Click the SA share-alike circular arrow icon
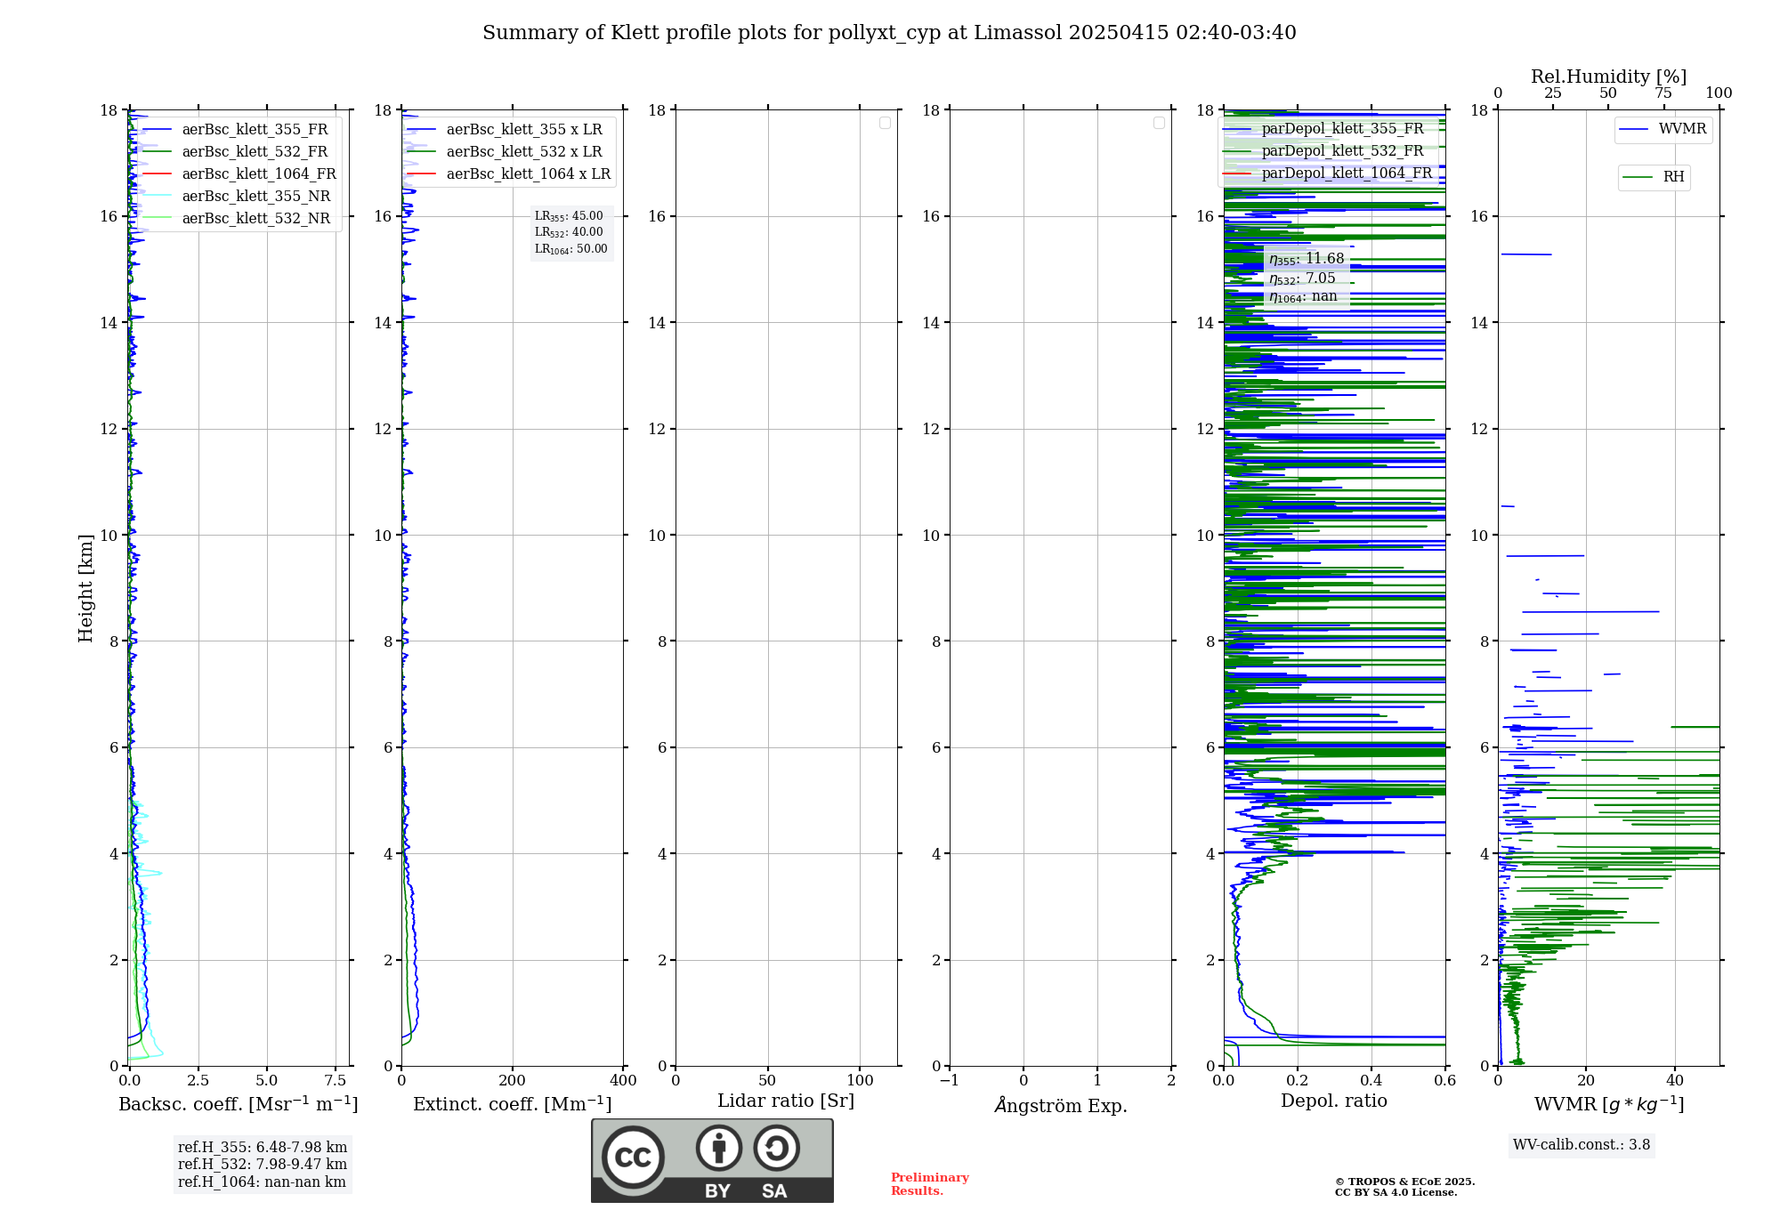Viewport: 1780px width, 1210px height. (x=776, y=1149)
